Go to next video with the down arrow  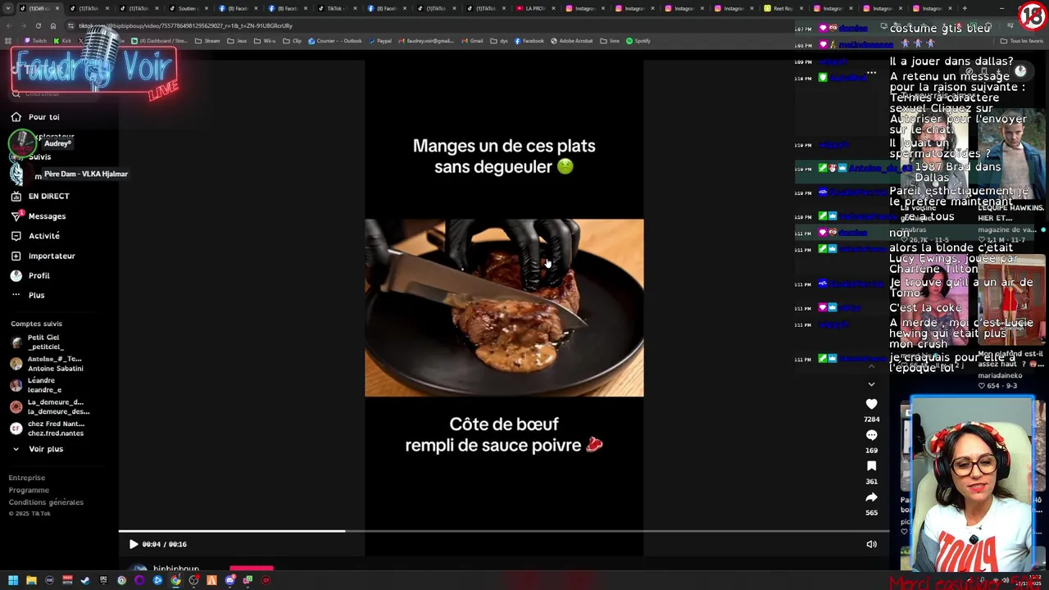tap(871, 383)
